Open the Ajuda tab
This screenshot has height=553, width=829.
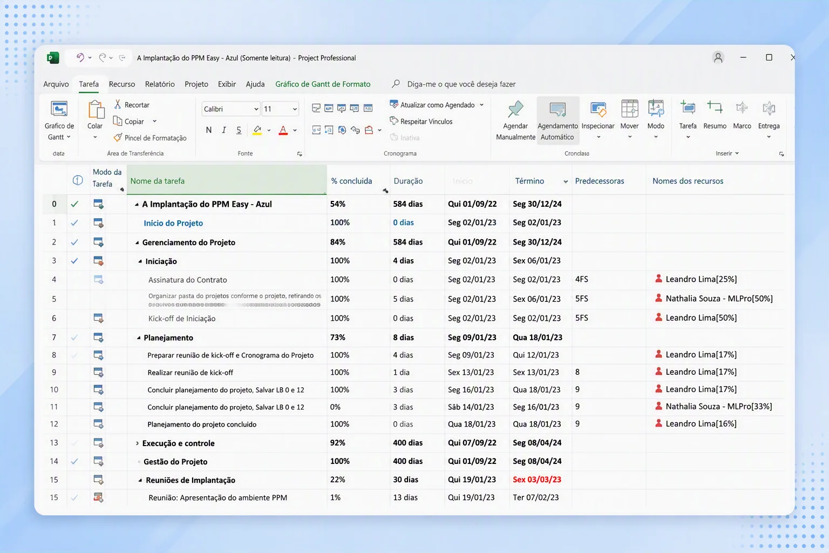(x=255, y=84)
